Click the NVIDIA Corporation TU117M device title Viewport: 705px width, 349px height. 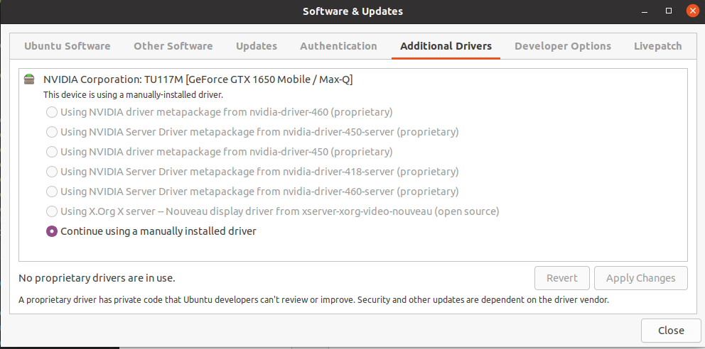click(198, 80)
